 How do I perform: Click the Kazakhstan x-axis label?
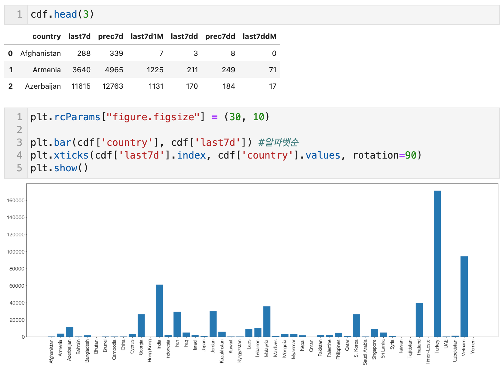(222, 351)
